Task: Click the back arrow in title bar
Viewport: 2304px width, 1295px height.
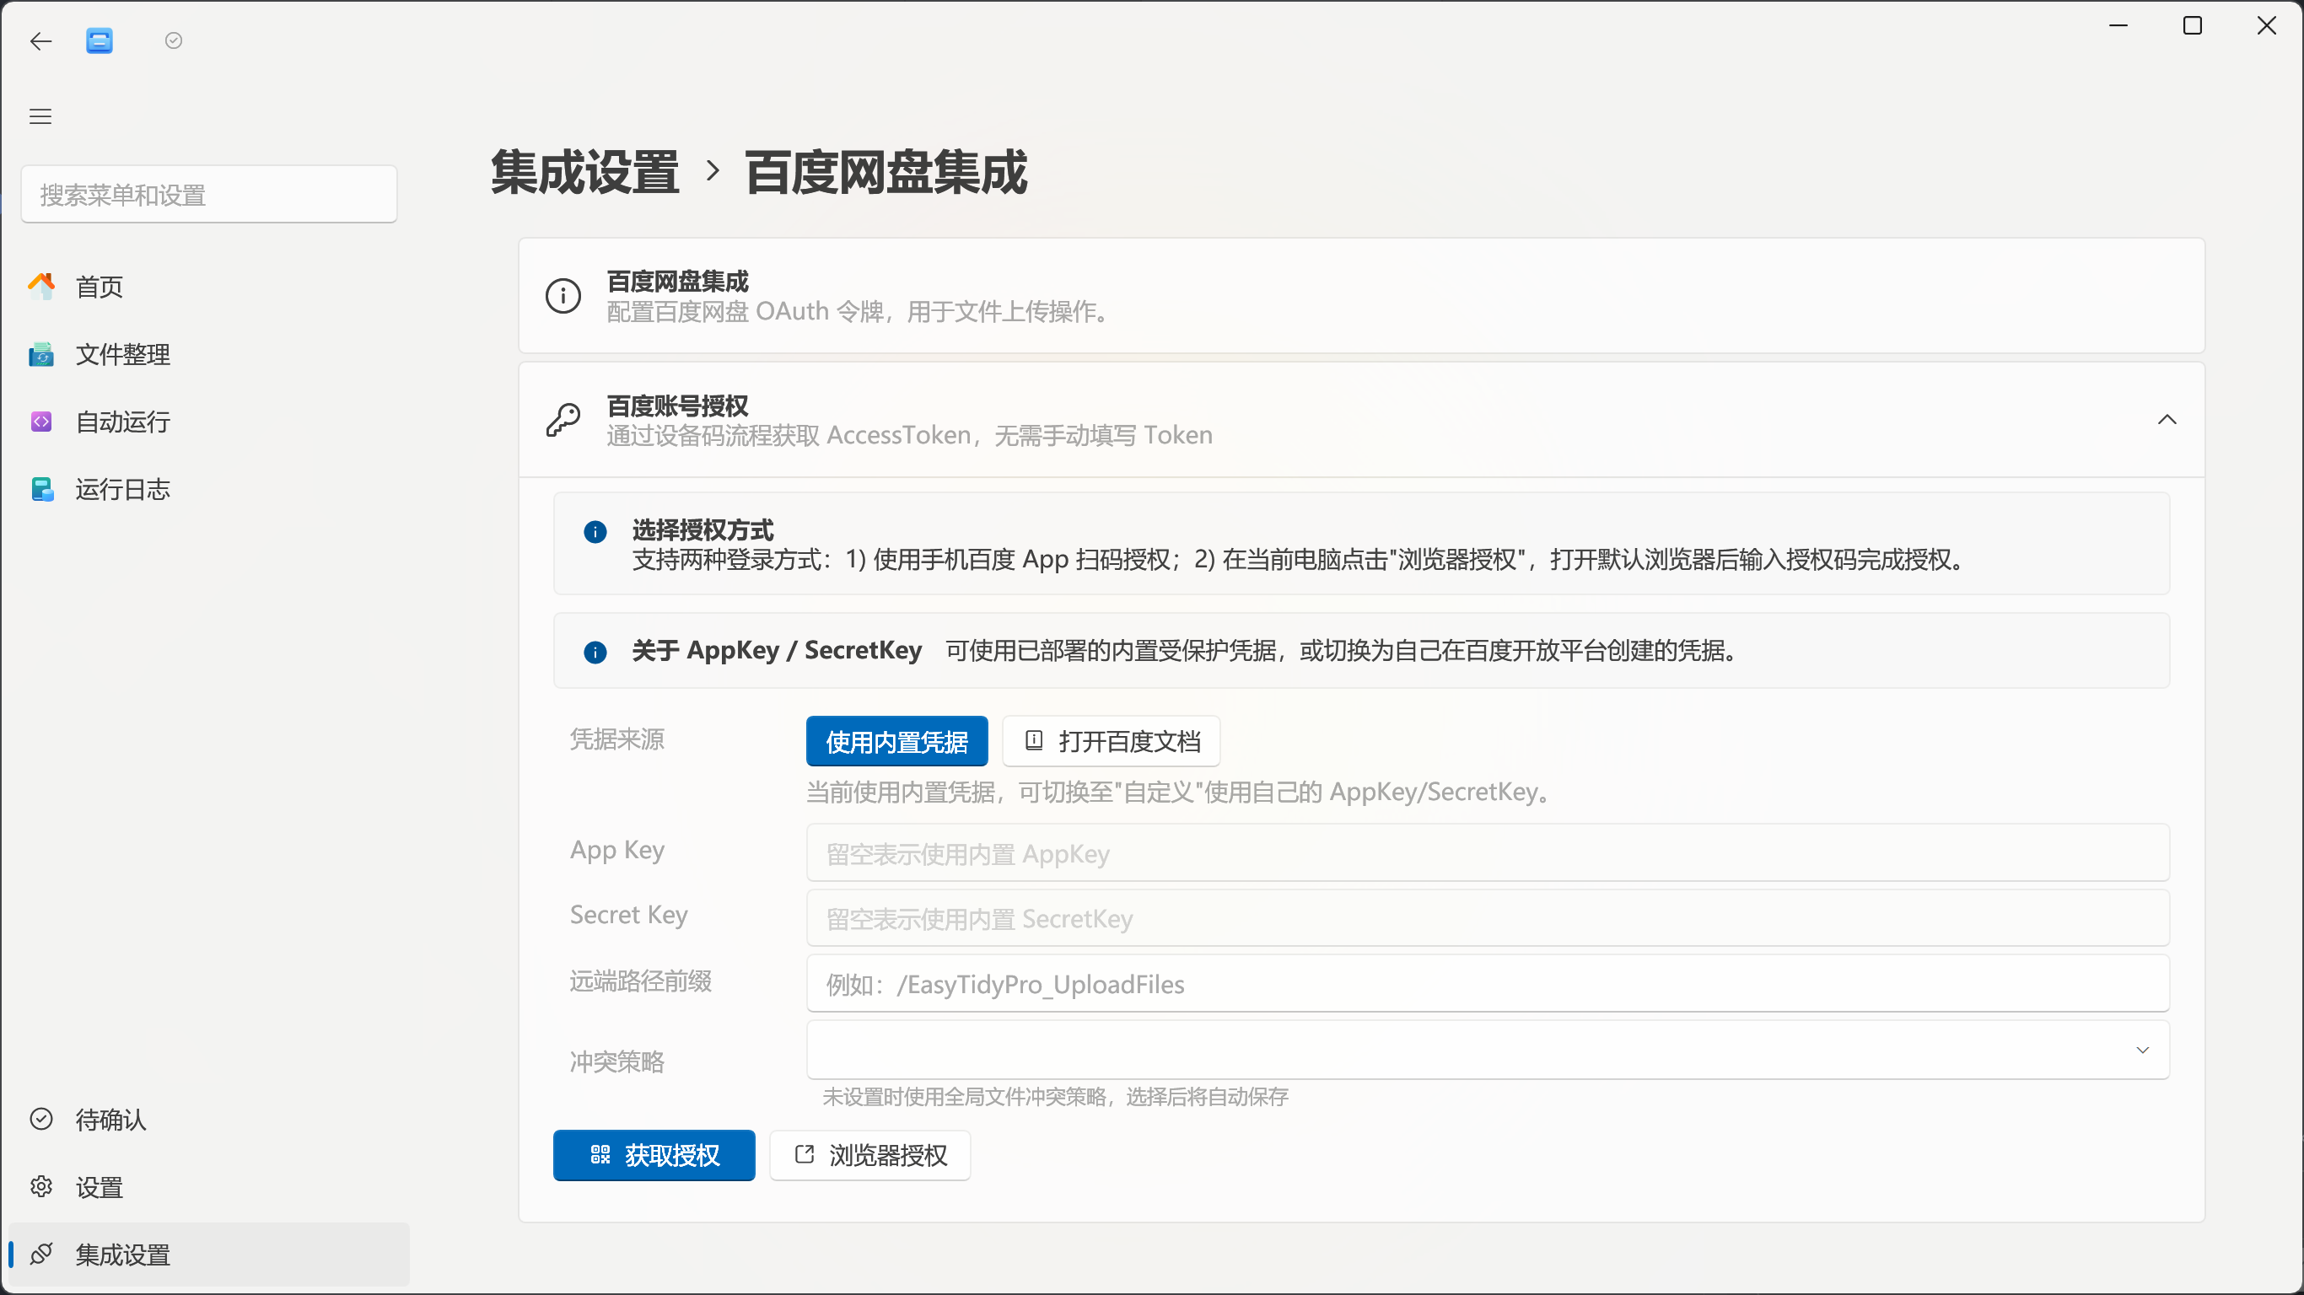Action: [40, 41]
